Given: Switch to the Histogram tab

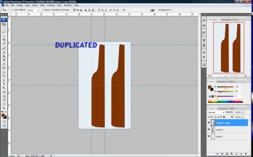Looking at the screenshot, I should [x=226, y=19].
